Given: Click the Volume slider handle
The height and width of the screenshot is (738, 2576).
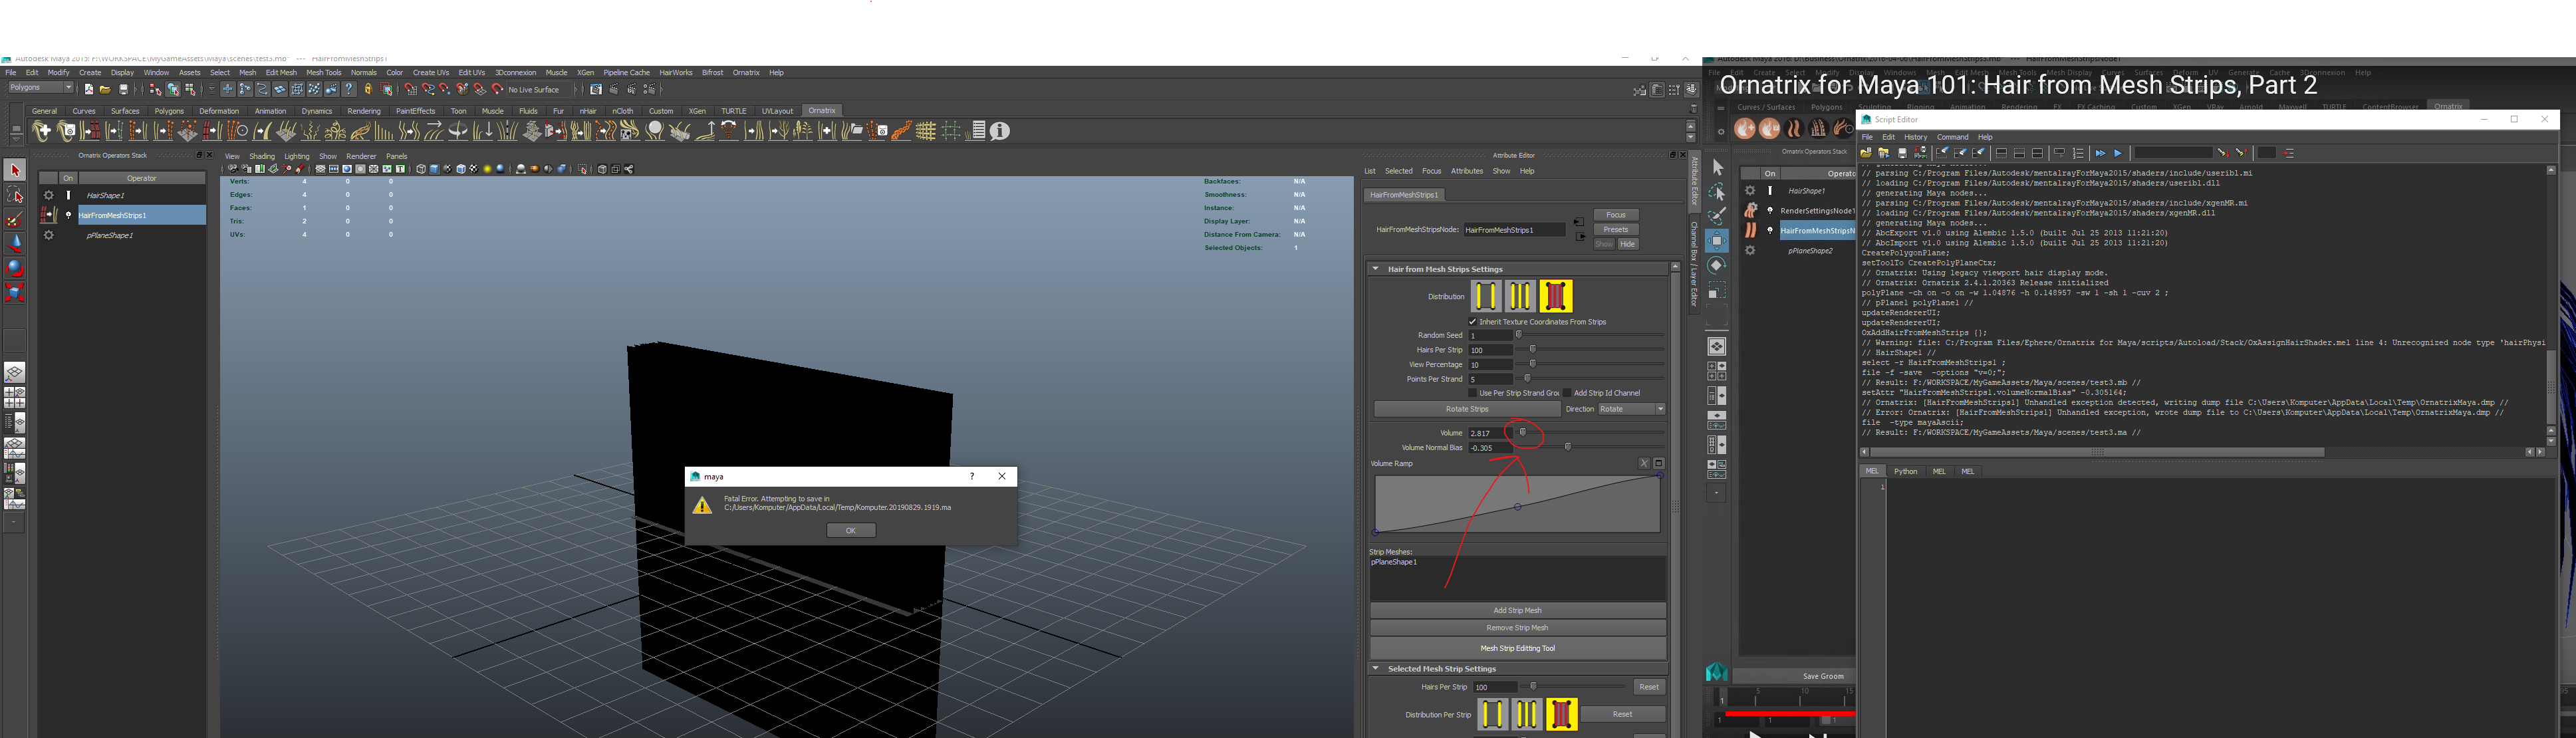Looking at the screenshot, I should [1523, 433].
